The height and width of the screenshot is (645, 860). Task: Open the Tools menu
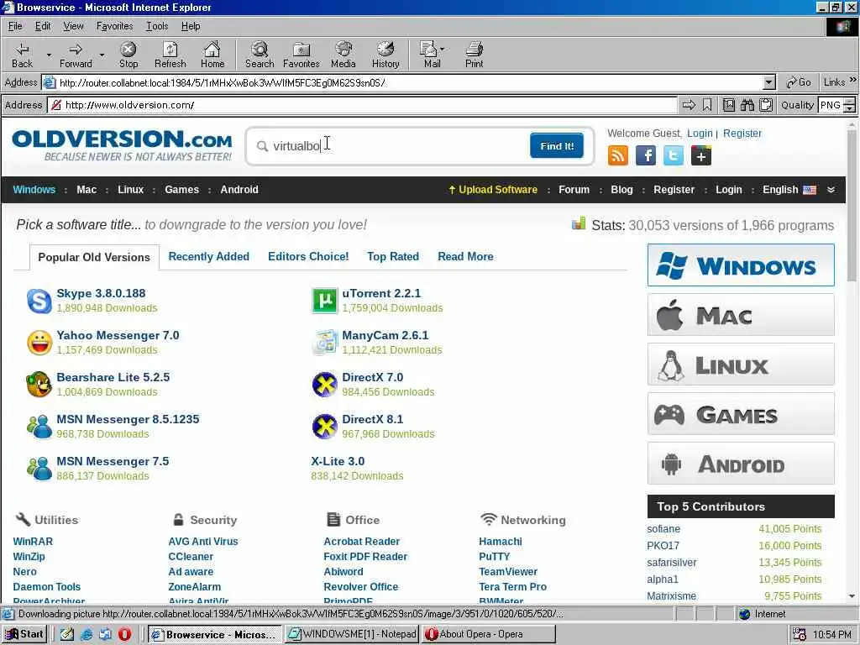click(157, 26)
